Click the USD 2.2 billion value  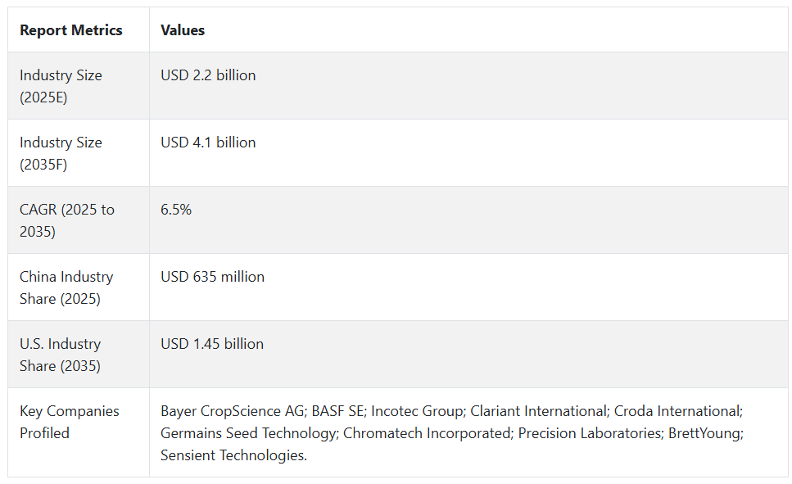pyautogui.click(x=208, y=75)
